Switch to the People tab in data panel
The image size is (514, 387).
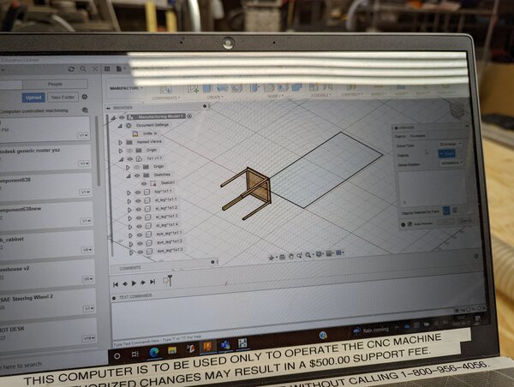point(55,84)
